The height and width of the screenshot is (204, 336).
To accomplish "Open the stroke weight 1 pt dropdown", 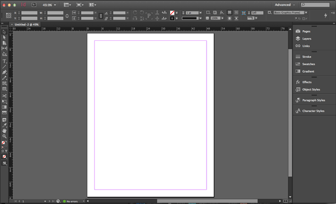I will (x=200, y=13).
